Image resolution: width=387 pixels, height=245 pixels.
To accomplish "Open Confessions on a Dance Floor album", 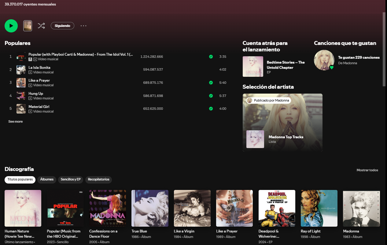I will (107, 208).
